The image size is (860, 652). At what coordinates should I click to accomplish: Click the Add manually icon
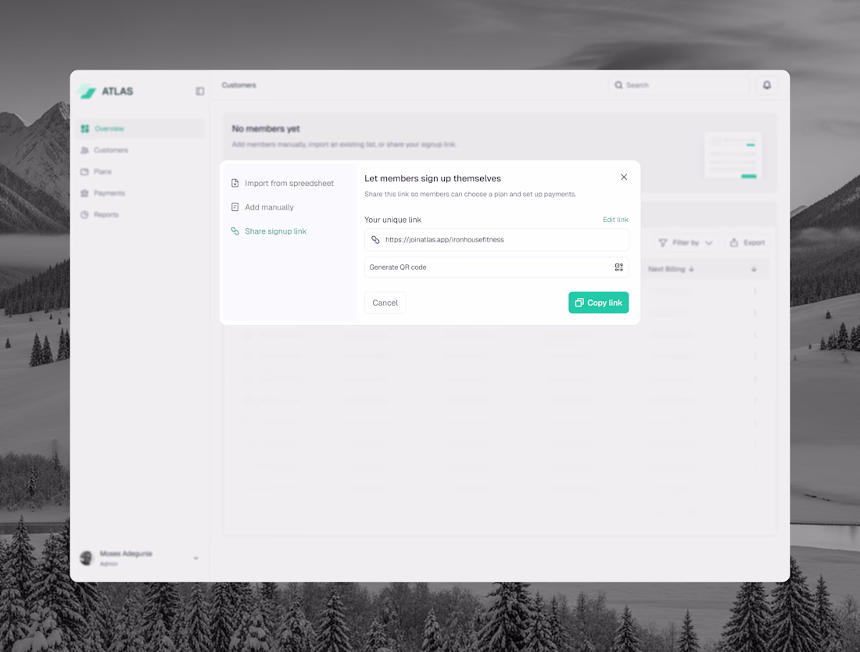point(235,207)
